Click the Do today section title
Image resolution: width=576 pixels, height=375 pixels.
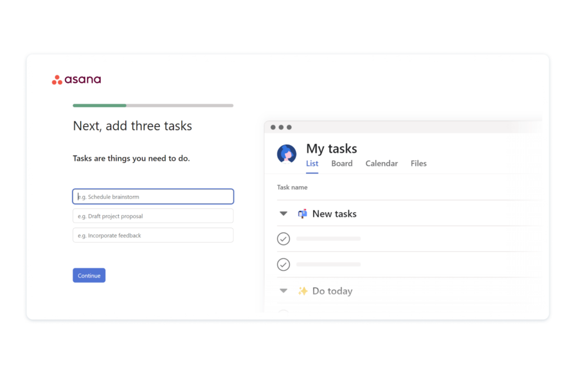point(332,291)
